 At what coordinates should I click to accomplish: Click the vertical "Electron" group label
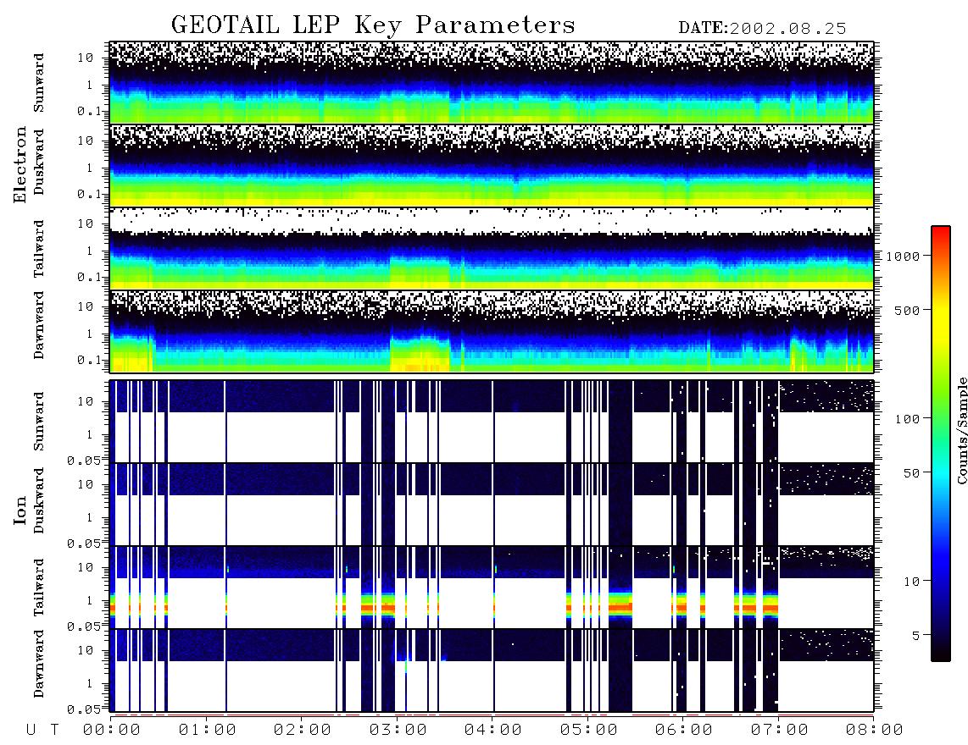(x=20, y=164)
